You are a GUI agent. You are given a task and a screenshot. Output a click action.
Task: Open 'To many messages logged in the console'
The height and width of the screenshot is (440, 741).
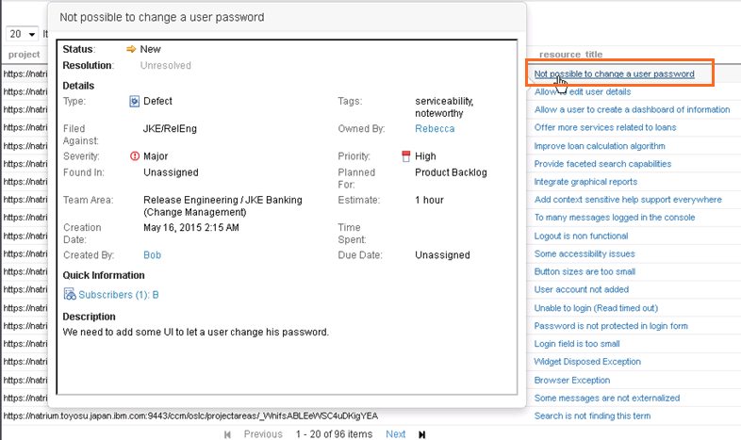(615, 217)
